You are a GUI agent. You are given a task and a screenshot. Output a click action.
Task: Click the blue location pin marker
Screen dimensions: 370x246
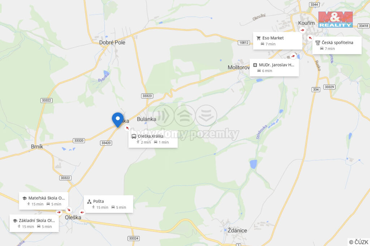pos(117,120)
